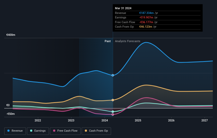Click the 2024 x-axis label
Screen dimensions: 217x138
[x=105, y=121]
